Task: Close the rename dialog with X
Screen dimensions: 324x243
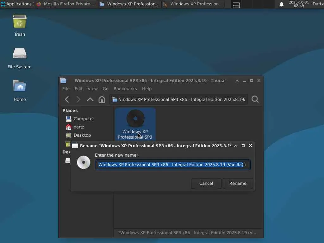Action: (251, 146)
